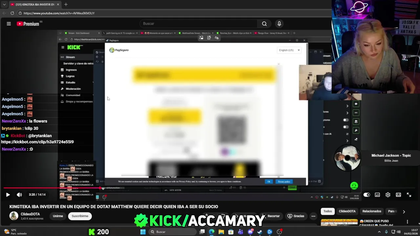Open the YouTube hamburger guide menu
This screenshot has height=236, width=420.
coord(9,24)
